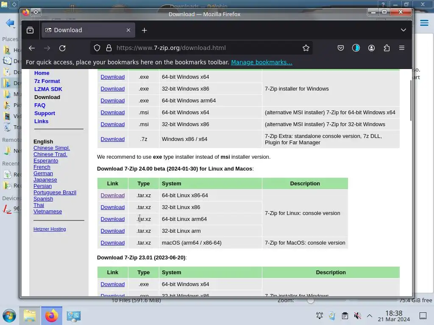Open the start menu launcher on taskbar
434x325 pixels.
click(x=9, y=316)
